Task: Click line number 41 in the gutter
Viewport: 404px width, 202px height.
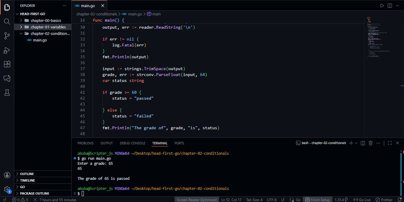Action: pos(83,92)
